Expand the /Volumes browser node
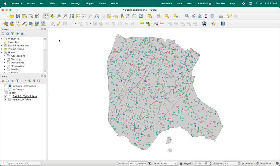This screenshot has height=166, width=280. [x=2, y=39]
